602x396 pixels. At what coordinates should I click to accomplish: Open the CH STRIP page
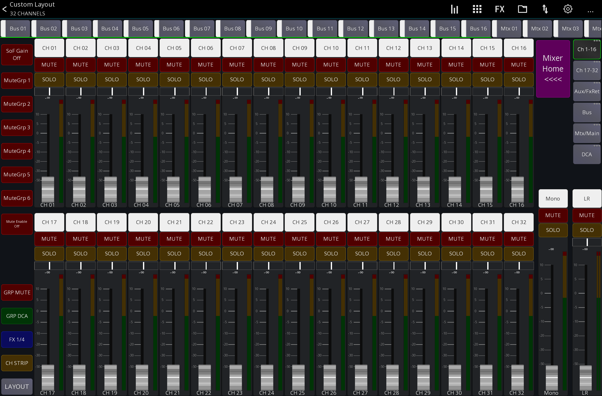point(17,363)
